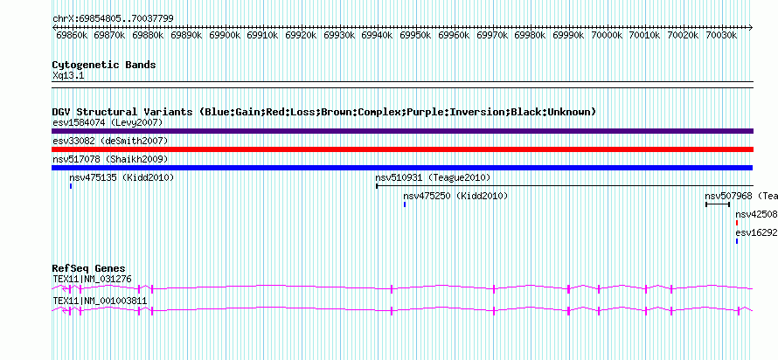Click the 69990k ruler position label
The width and height of the screenshot is (778, 360).
tap(568, 35)
